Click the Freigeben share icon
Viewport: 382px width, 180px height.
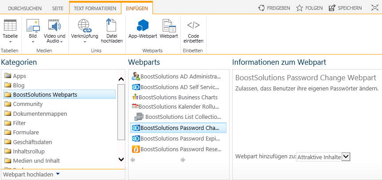[261, 8]
